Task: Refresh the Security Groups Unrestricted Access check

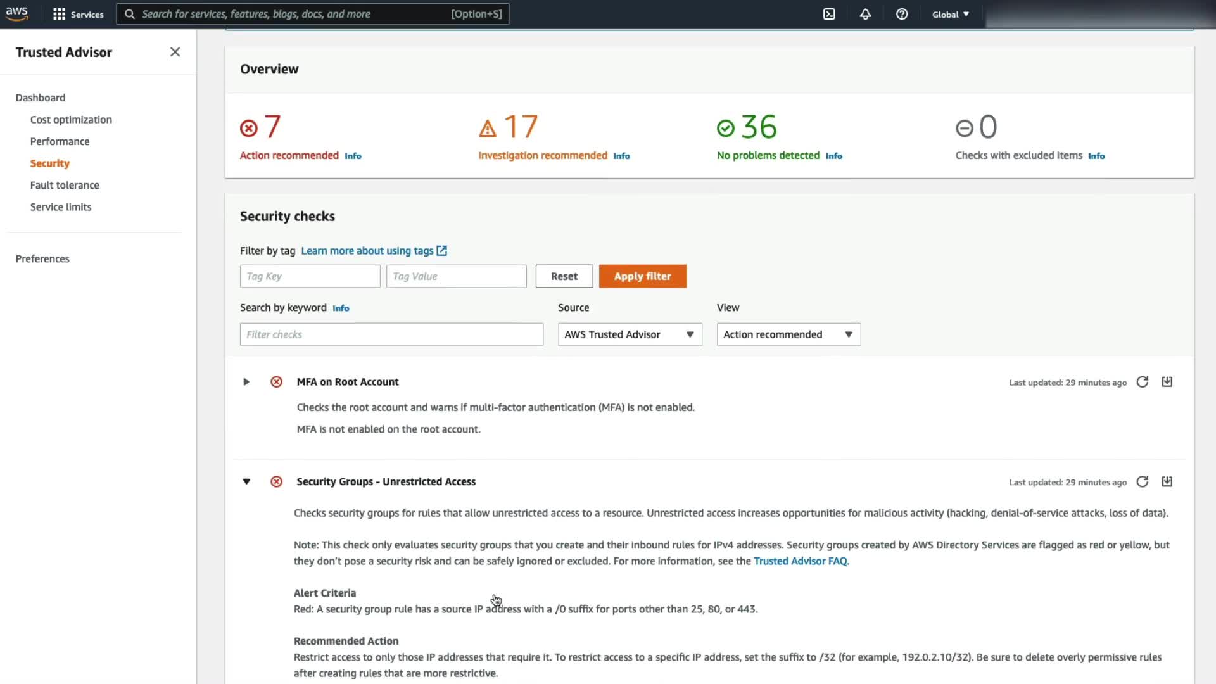Action: 1142,482
